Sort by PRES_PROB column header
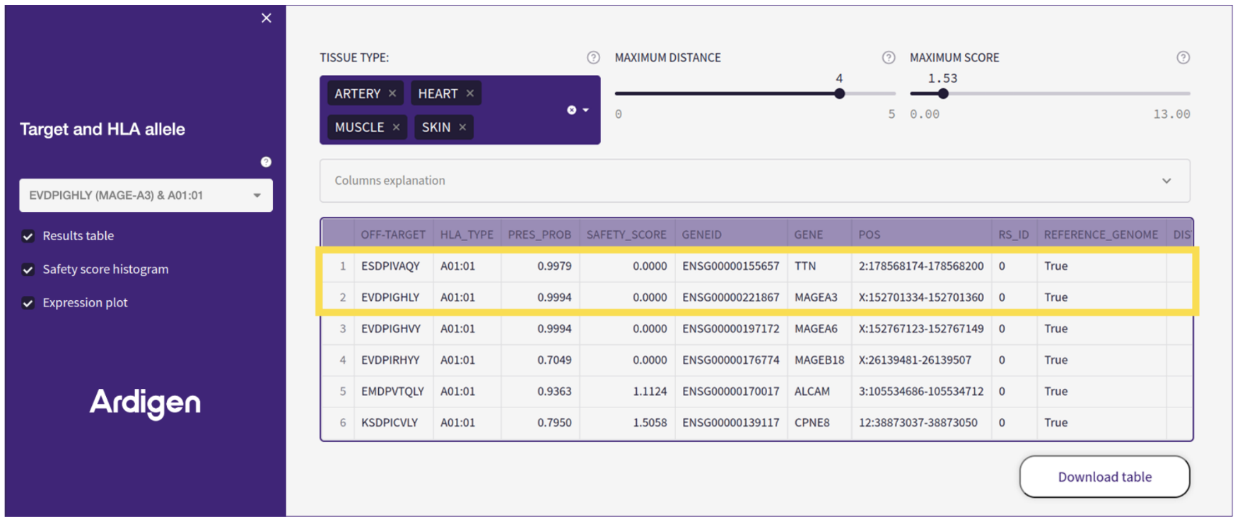Image resolution: width=1240 pixels, height=519 pixels. point(539,234)
